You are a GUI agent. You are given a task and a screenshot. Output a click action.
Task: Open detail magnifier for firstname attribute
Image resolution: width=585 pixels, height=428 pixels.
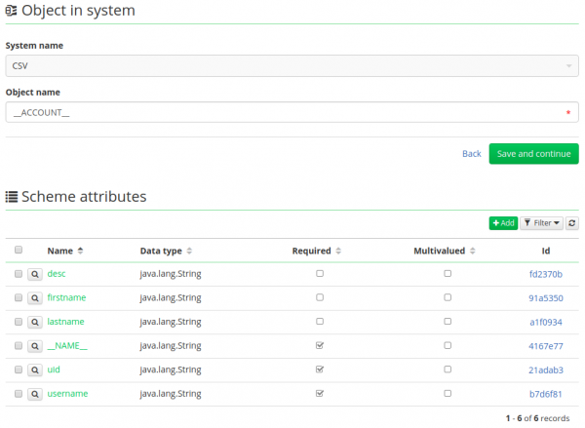point(35,298)
